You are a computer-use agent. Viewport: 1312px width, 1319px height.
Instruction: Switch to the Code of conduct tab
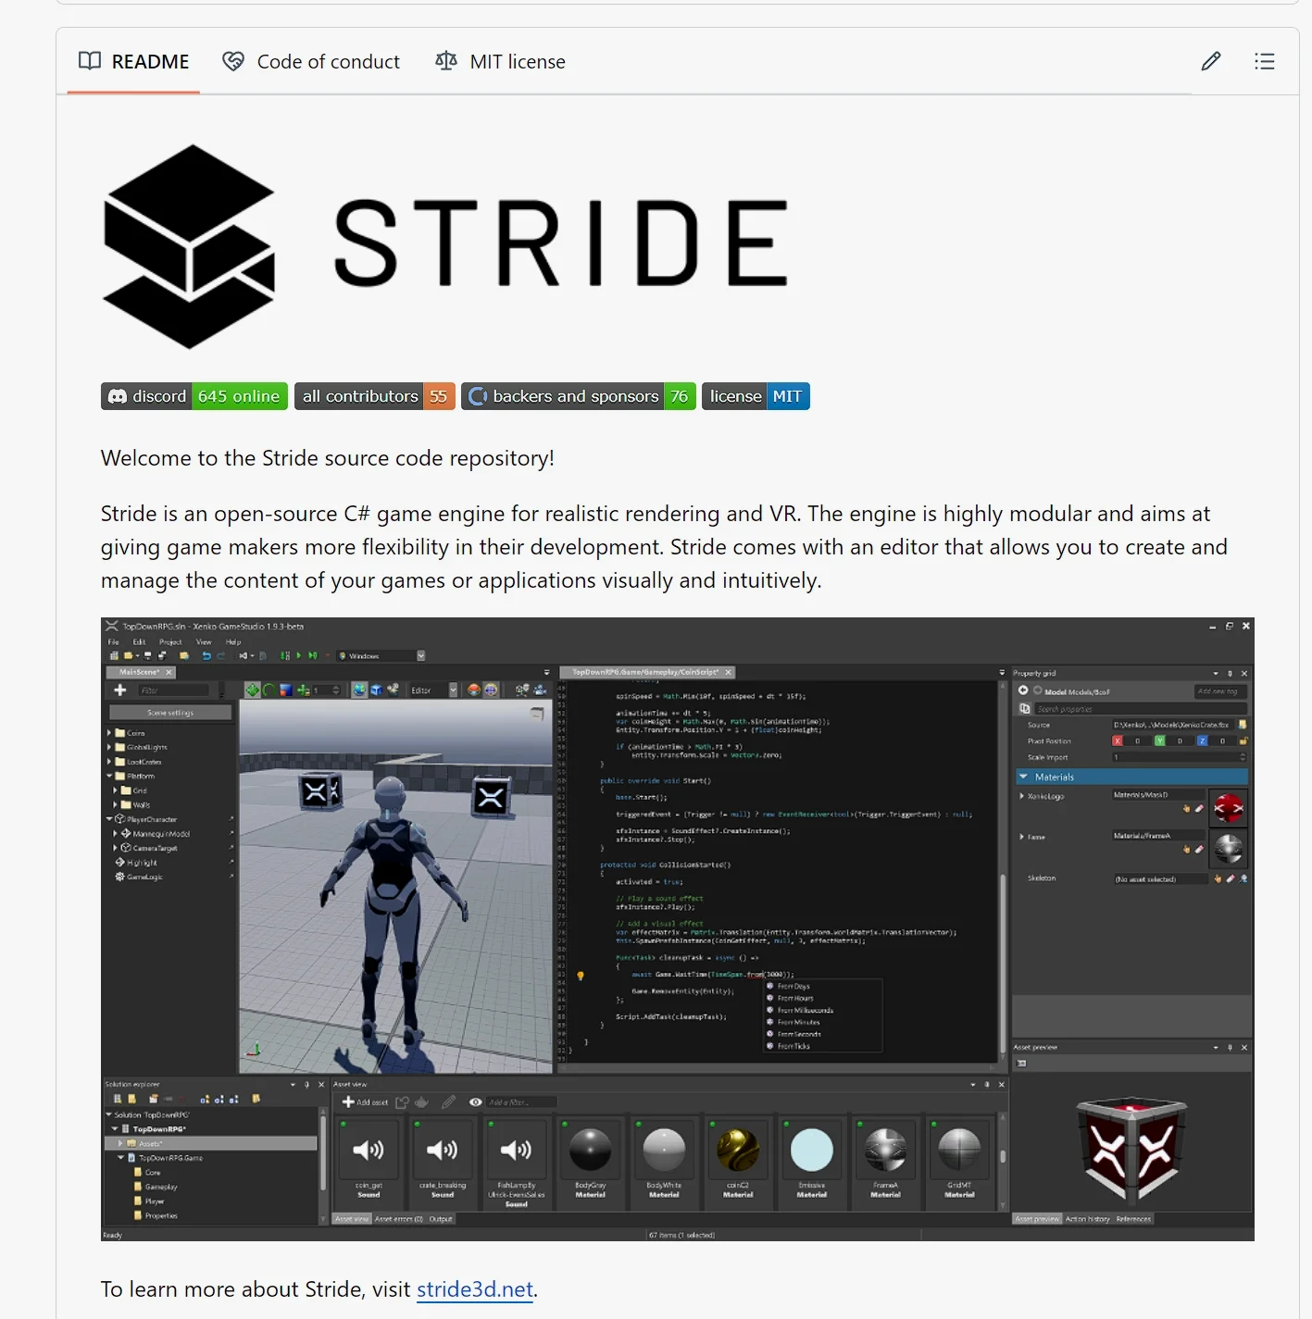tap(311, 61)
